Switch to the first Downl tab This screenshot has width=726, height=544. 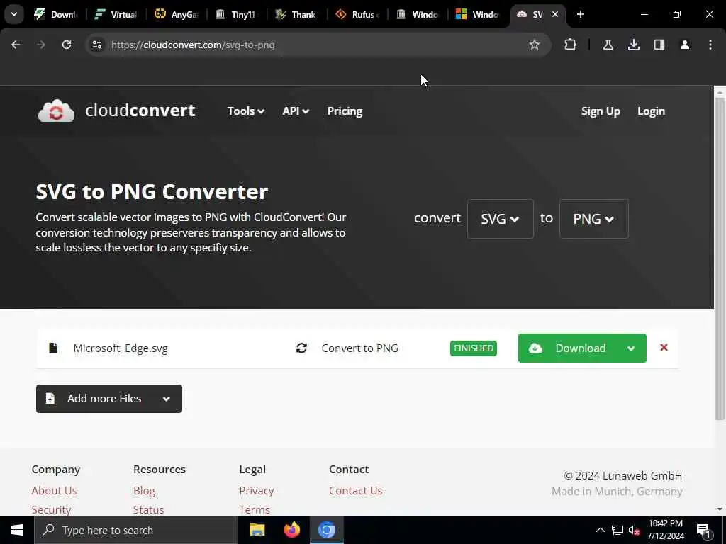pos(55,14)
